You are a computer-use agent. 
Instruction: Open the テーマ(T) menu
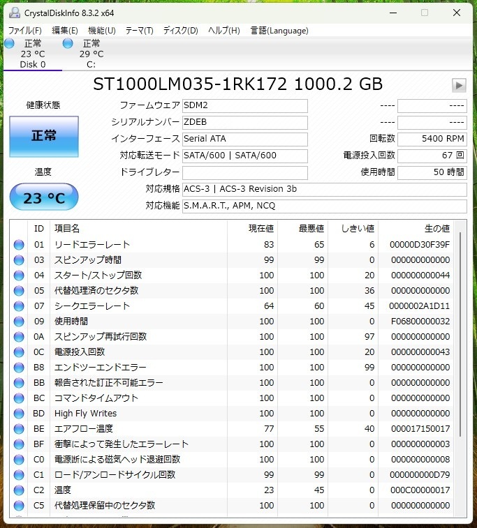tap(139, 31)
